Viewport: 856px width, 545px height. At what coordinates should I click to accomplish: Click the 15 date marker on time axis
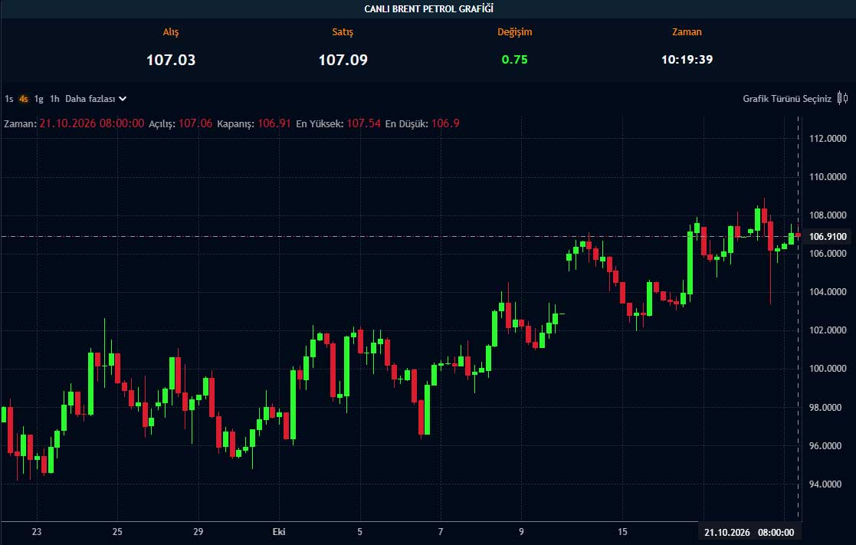(622, 532)
